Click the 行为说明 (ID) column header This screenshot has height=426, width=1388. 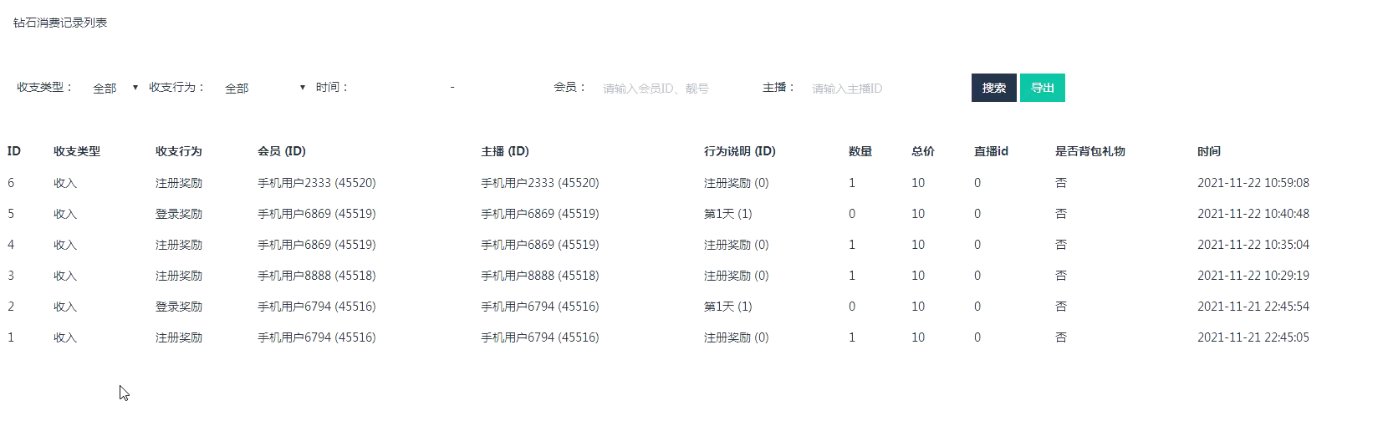(740, 151)
